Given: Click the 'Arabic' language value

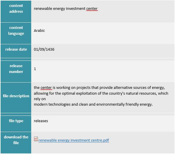Looking at the screenshot, I should (x=39, y=31).
